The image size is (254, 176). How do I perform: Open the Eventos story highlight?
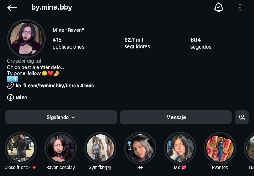pyautogui.click(x=220, y=148)
